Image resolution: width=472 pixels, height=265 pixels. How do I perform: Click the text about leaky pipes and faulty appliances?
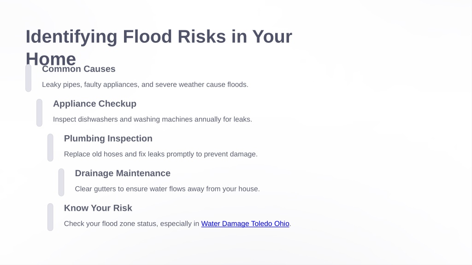145,85
